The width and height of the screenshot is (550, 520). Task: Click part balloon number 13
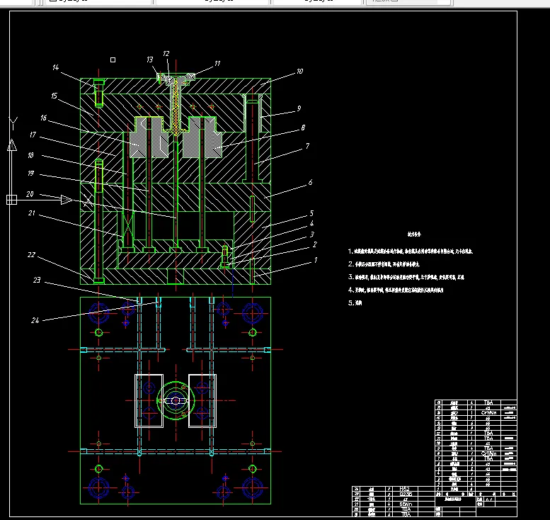150,60
